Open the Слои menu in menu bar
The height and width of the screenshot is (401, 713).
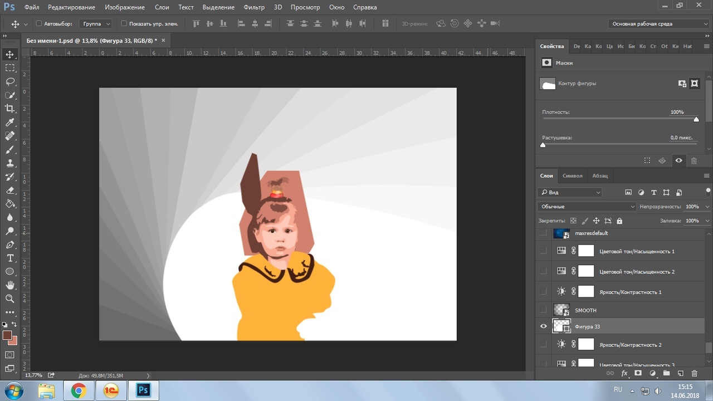(x=162, y=7)
